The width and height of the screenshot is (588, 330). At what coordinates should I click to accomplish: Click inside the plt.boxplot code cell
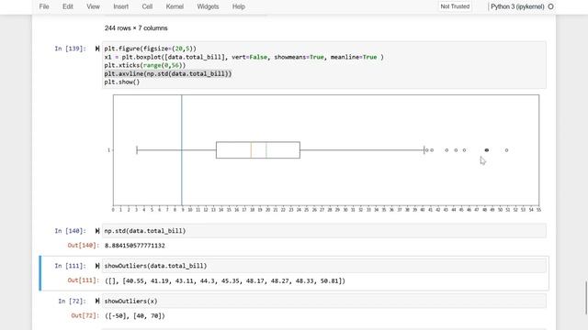click(x=324, y=65)
